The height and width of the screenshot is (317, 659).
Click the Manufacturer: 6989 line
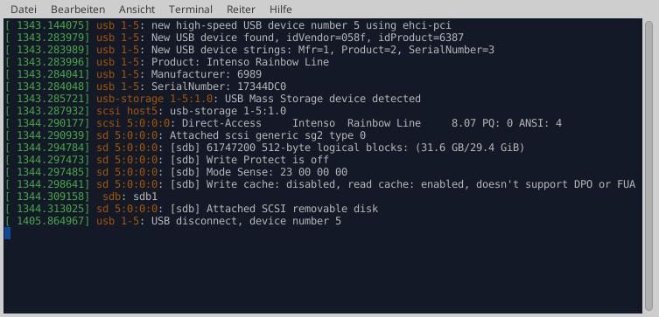pos(133,74)
